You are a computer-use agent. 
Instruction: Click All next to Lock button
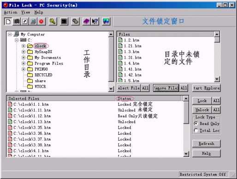pyautogui.click(x=216, y=101)
